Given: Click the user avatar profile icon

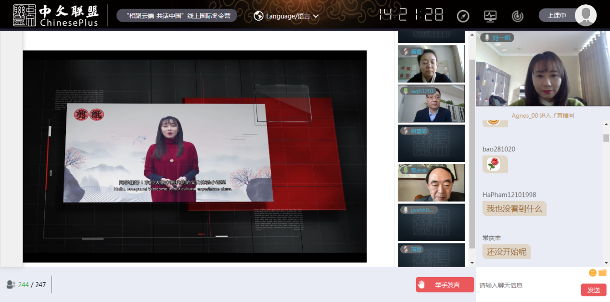Looking at the screenshot, I should [x=585, y=15].
